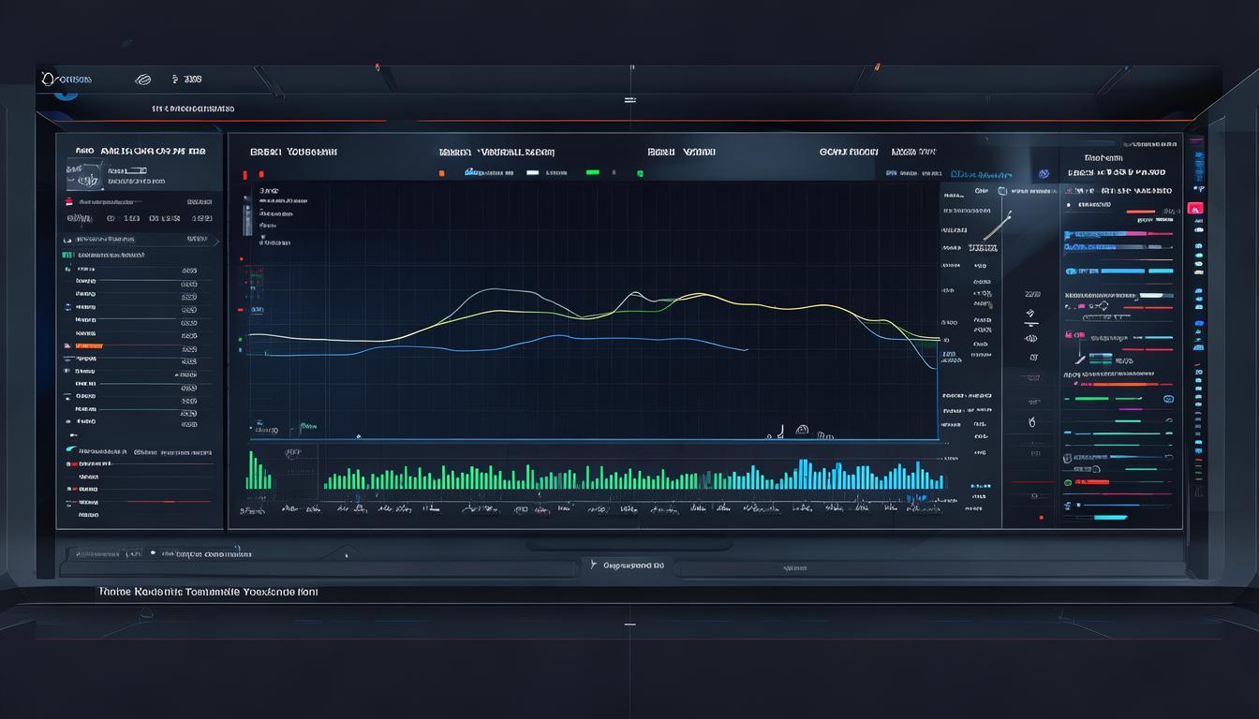Select the first chart tab title
Screen dimensions: 1259x719
click(293, 151)
